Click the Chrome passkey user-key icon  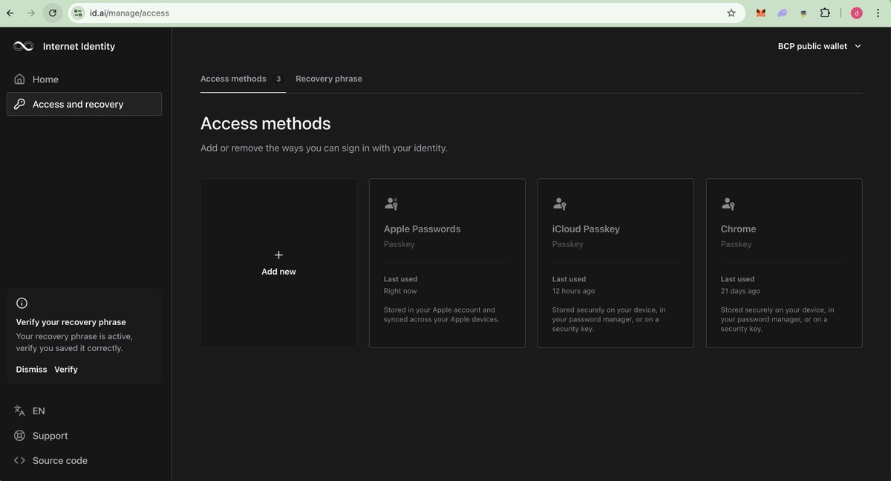[728, 203]
